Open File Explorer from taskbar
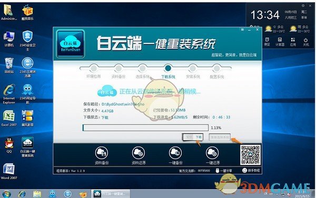316x198 pixels. pos(37,194)
